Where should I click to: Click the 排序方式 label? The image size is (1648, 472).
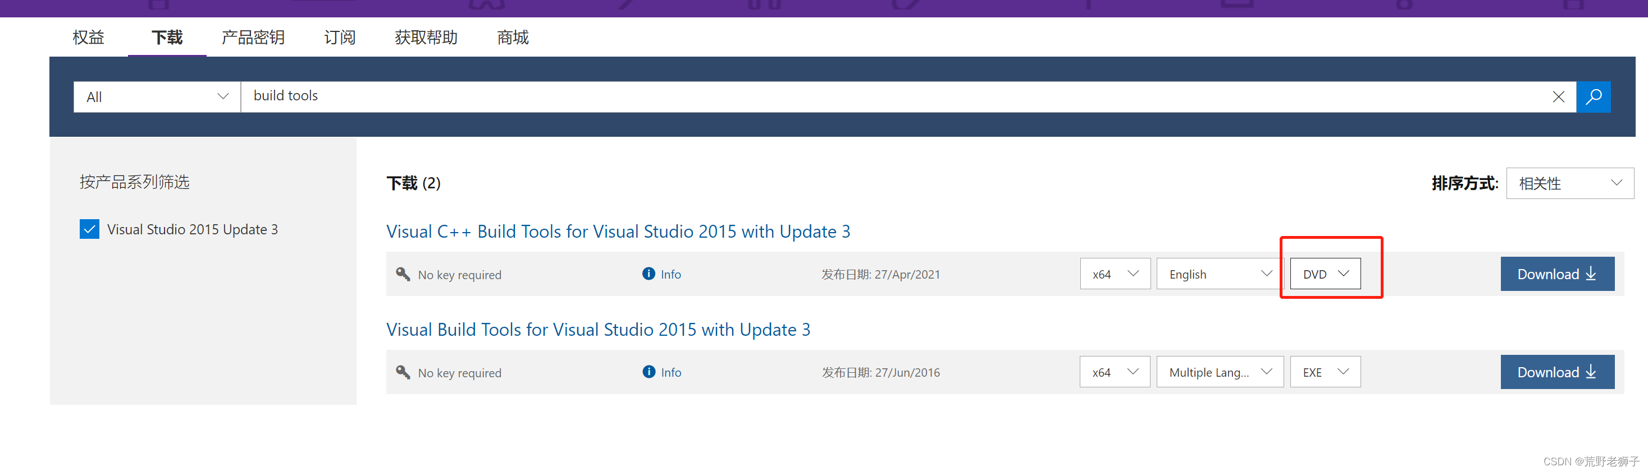click(x=1464, y=184)
